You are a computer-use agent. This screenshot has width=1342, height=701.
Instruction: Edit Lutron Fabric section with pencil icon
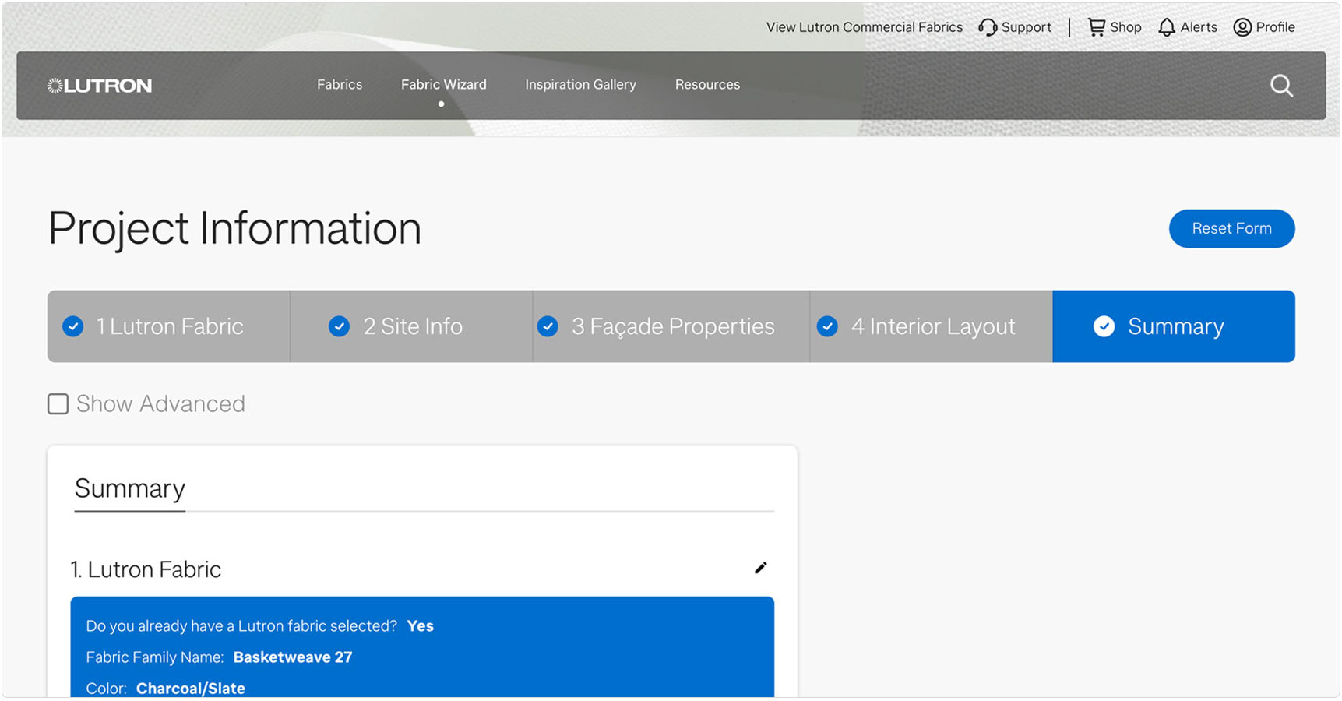pyautogui.click(x=760, y=568)
